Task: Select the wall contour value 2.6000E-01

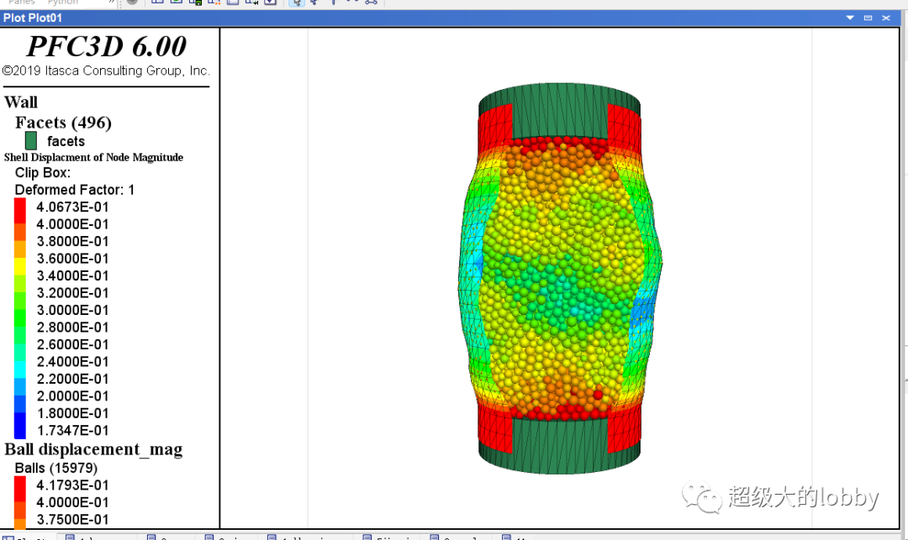Action: pos(72,344)
